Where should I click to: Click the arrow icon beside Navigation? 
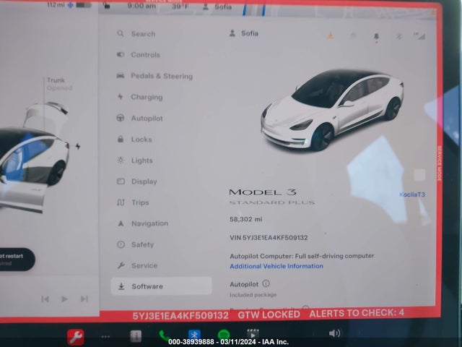[121, 223]
